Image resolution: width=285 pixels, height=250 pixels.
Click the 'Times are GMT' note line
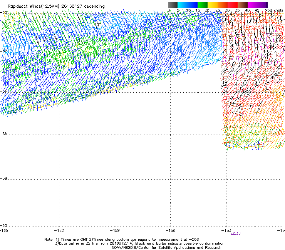122,240
